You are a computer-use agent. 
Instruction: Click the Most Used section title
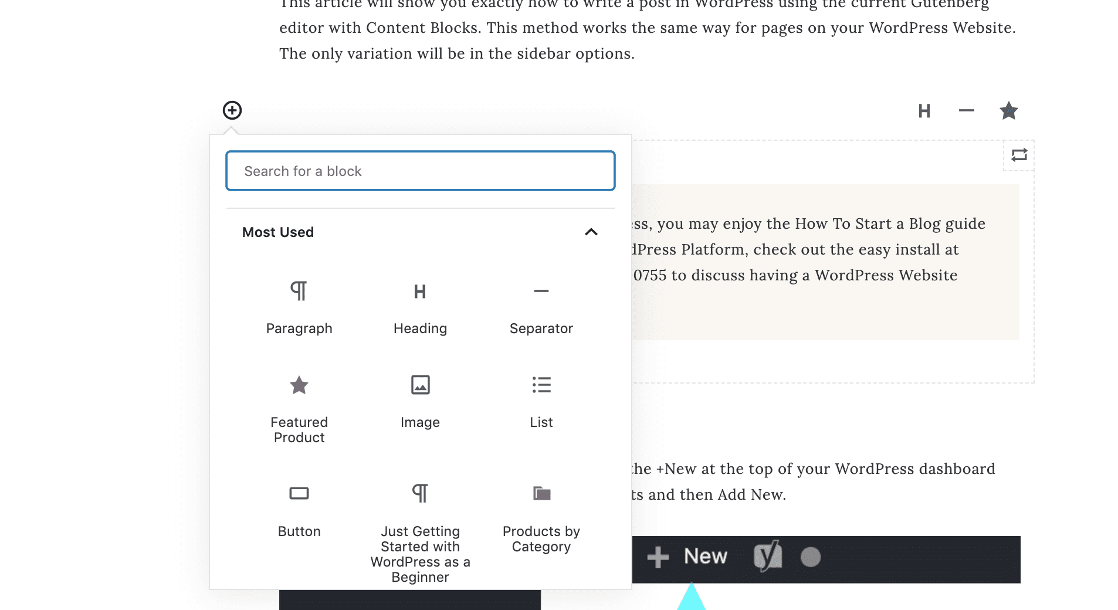[278, 232]
